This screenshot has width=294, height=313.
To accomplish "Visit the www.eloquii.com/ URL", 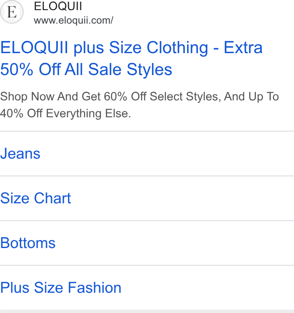I will pos(73,20).
